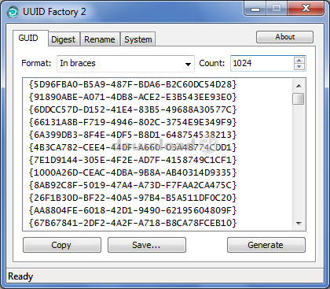Select the GUID line starting with 5D96FBA0

point(133,84)
